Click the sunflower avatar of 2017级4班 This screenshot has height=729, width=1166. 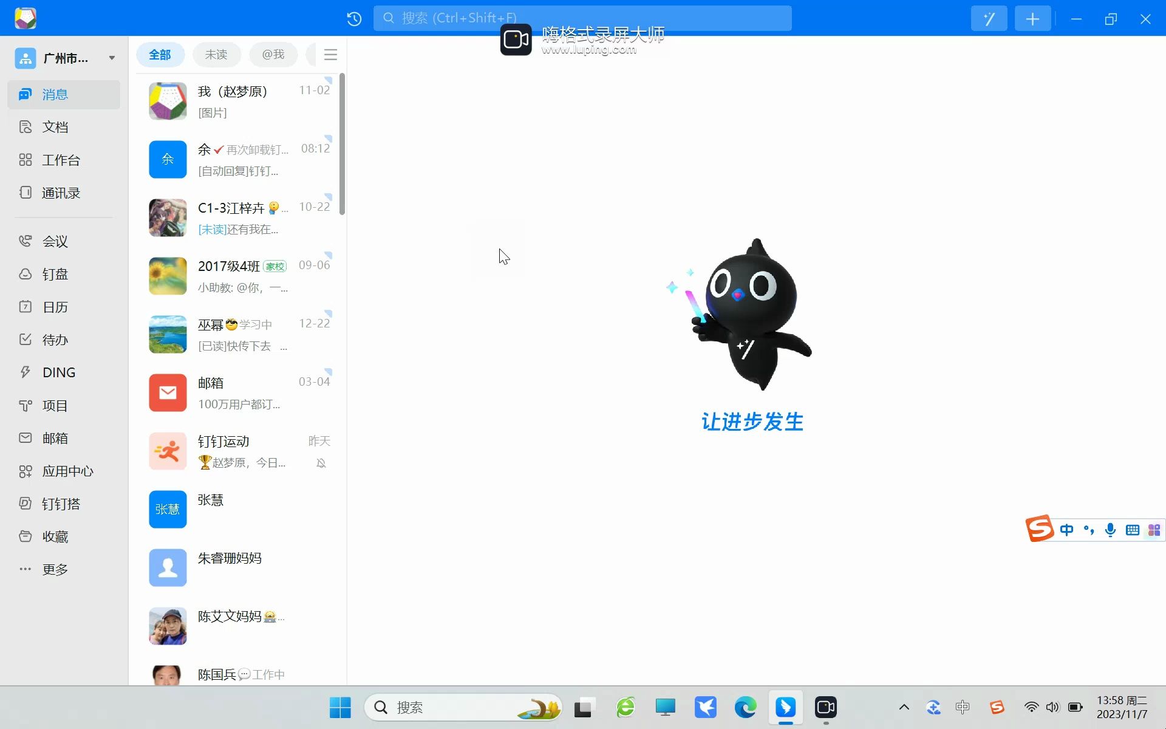168,276
